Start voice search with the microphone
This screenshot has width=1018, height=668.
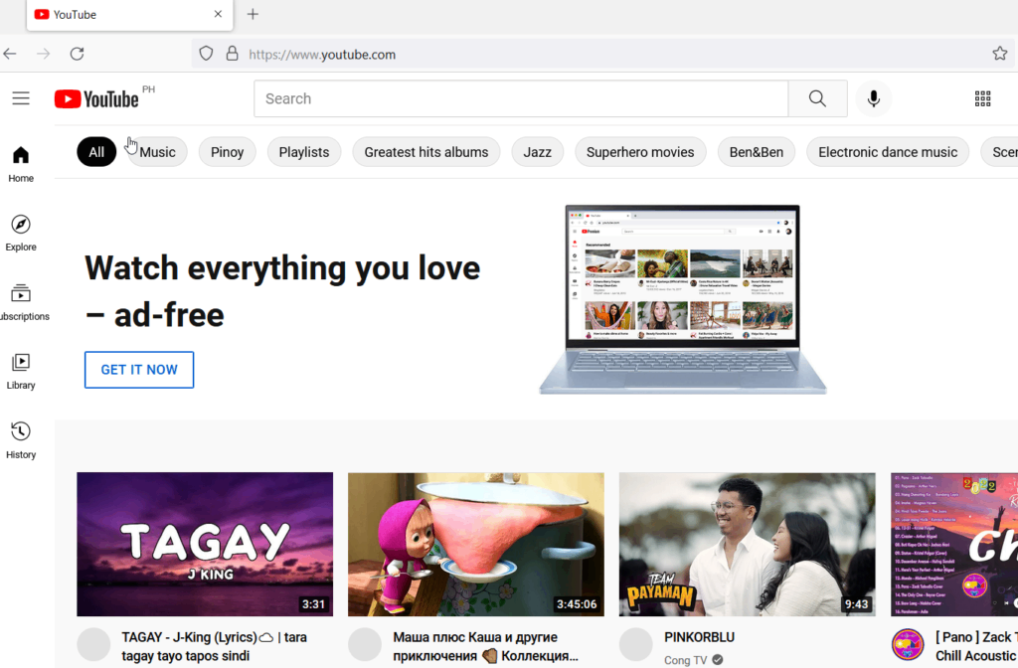coord(873,98)
